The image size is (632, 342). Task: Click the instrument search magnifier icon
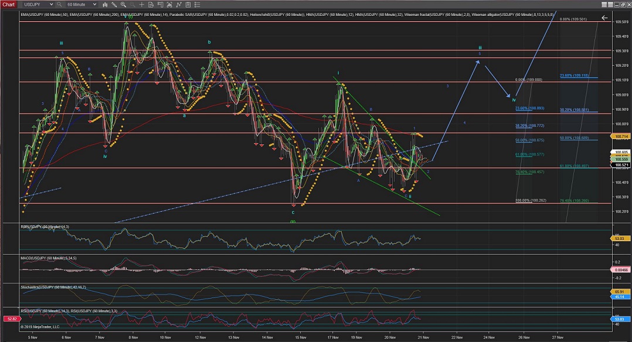(59, 5)
